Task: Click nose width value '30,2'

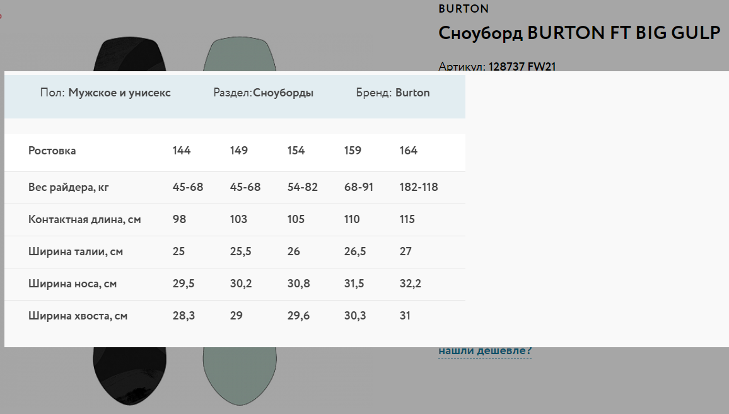Action: pyautogui.click(x=240, y=284)
